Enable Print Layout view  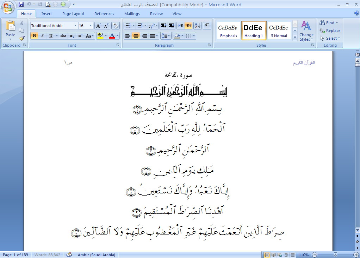pyautogui.click(x=267, y=255)
